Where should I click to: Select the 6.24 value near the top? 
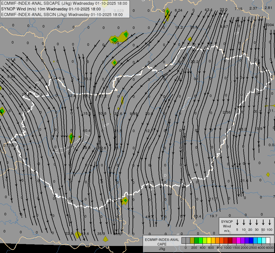coord(178,10)
